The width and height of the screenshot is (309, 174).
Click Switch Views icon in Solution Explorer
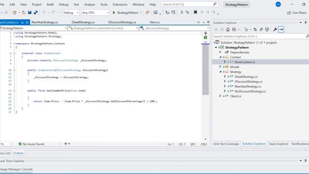pos(234,29)
